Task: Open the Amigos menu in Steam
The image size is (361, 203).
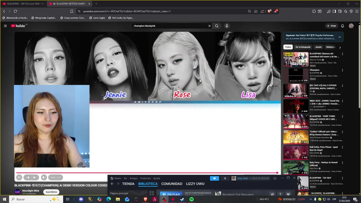Action: pos(133,178)
